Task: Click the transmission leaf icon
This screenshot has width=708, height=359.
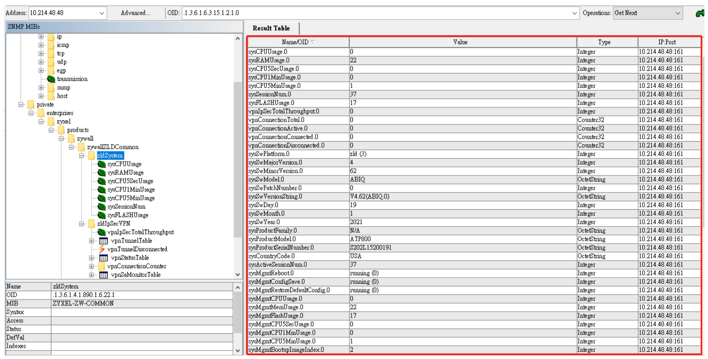Action: coord(51,79)
